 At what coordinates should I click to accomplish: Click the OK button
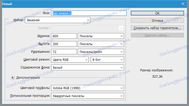157,13
